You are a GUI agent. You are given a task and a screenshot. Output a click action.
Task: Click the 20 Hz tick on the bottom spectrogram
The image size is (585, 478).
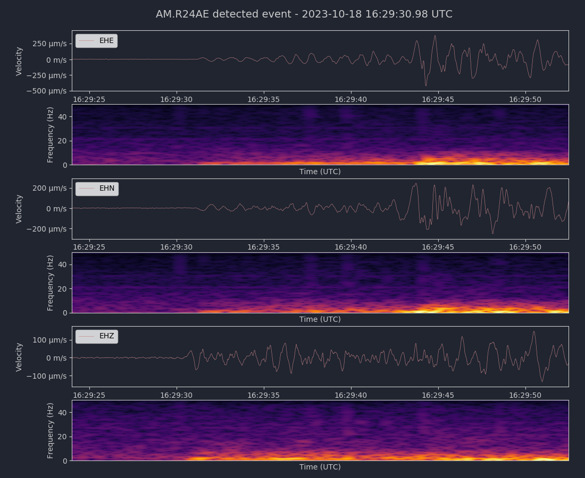63,437
